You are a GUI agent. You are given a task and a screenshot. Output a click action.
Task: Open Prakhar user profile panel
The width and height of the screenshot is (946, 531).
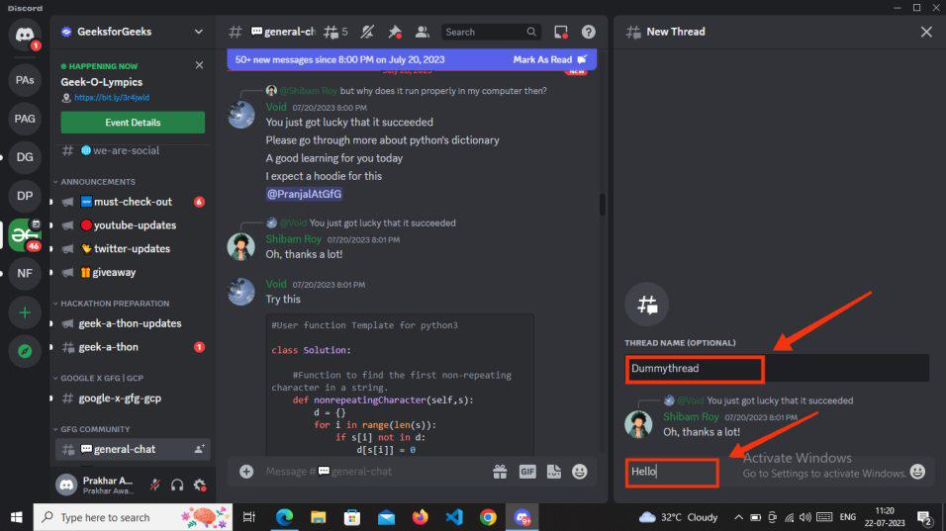point(95,485)
